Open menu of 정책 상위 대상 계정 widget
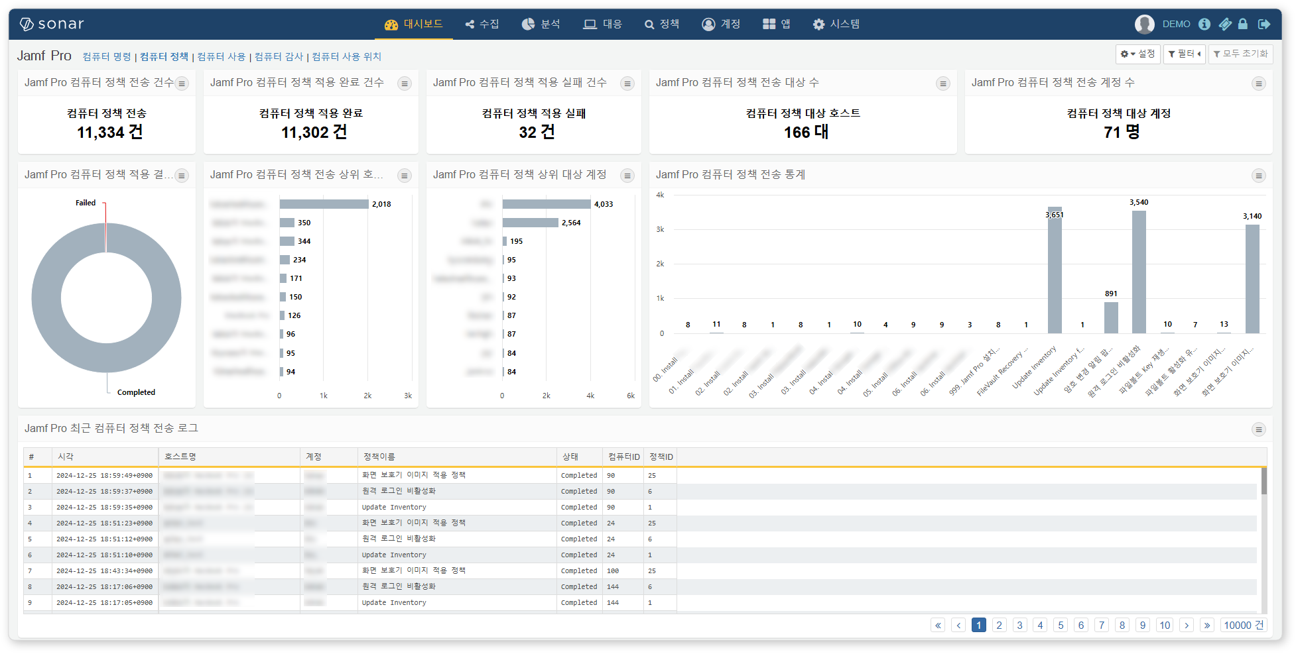This screenshot has height=654, width=1296. pos(627,176)
